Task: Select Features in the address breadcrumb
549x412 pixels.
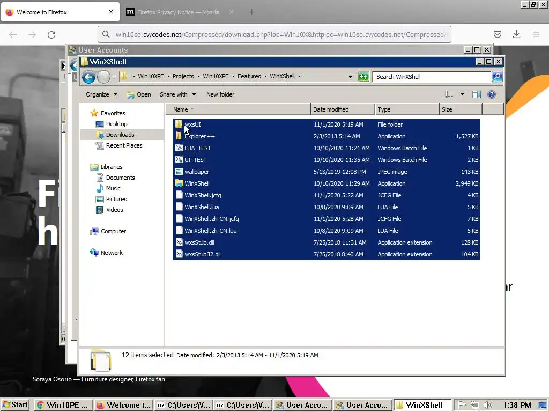Action: click(x=249, y=76)
